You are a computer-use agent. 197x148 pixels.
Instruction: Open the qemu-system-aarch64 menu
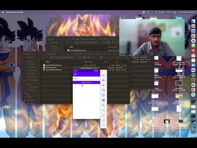(x=14, y=12)
